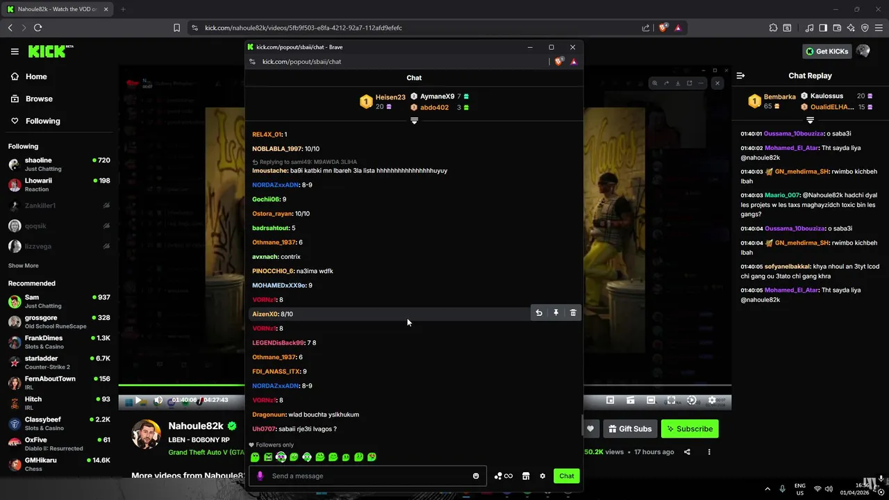Open Brave extensions puzzle icon
This screenshot has width=889, height=500.
click(x=773, y=28)
